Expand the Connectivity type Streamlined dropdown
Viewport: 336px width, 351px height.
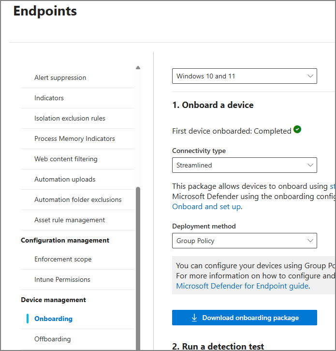pyautogui.click(x=244, y=165)
